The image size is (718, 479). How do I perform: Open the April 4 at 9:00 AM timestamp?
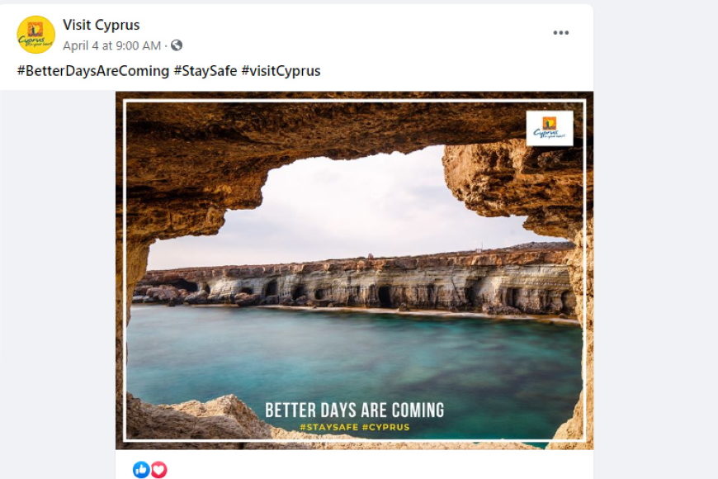[112, 45]
